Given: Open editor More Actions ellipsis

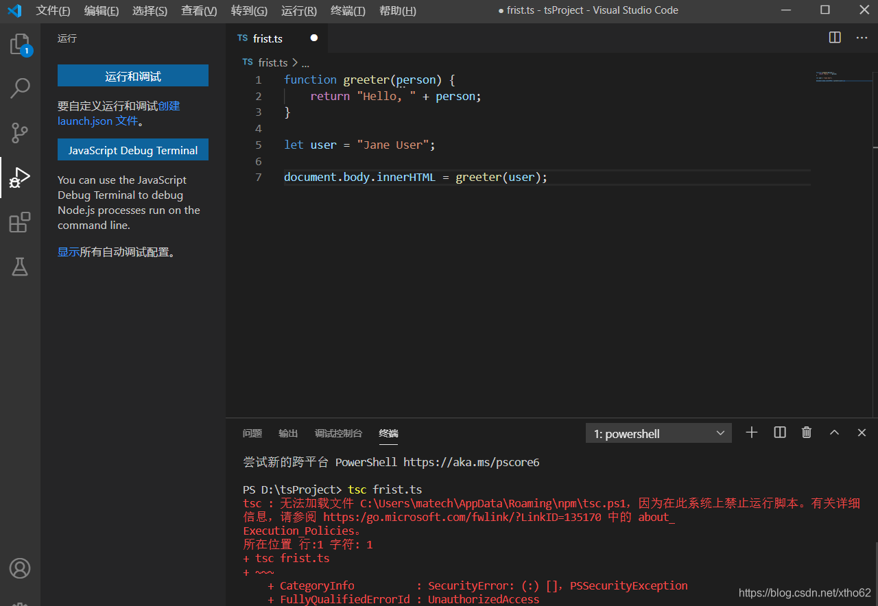Looking at the screenshot, I should (862, 38).
